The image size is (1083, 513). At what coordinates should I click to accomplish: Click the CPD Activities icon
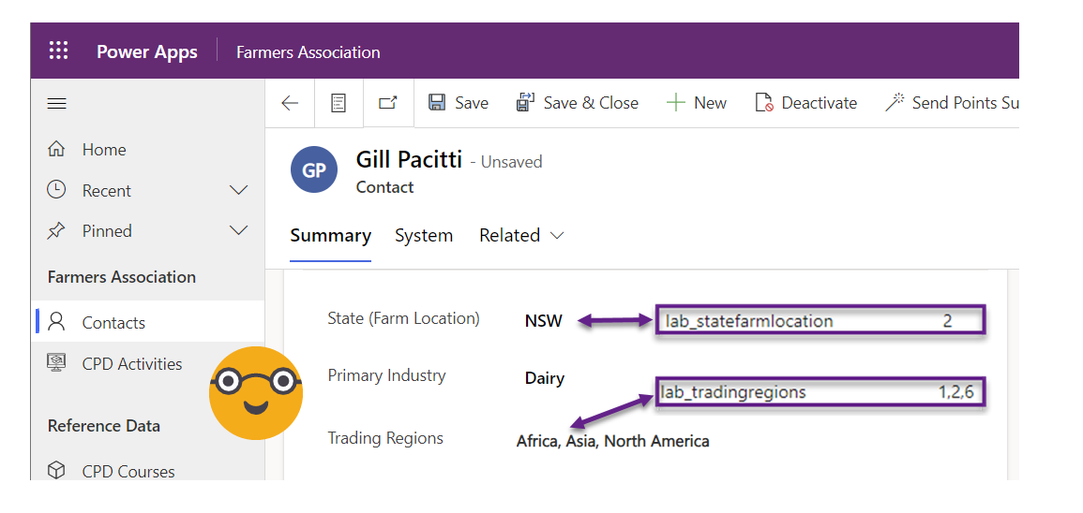(x=56, y=362)
